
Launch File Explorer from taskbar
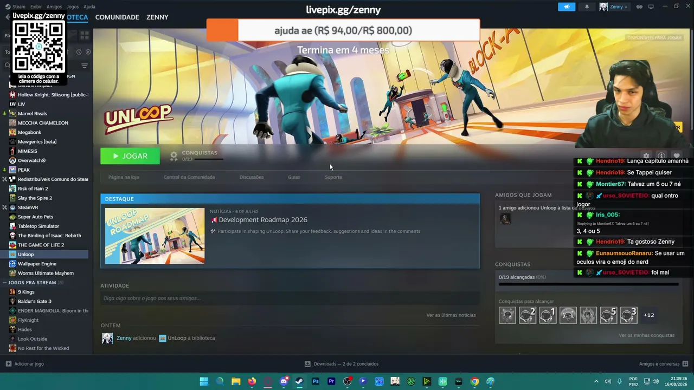[x=236, y=381]
